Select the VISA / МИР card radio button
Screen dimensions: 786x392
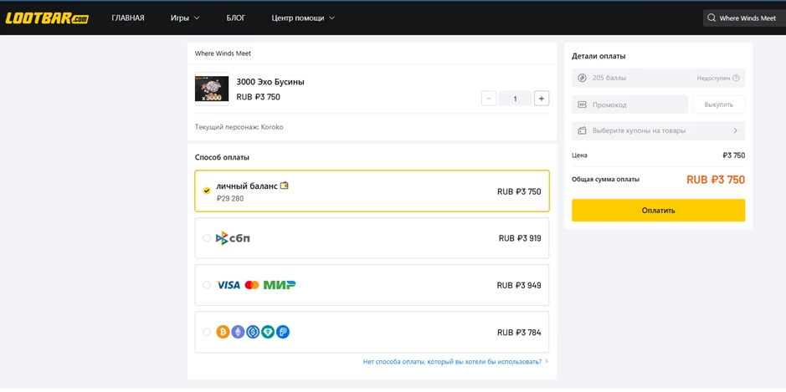point(207,285)
